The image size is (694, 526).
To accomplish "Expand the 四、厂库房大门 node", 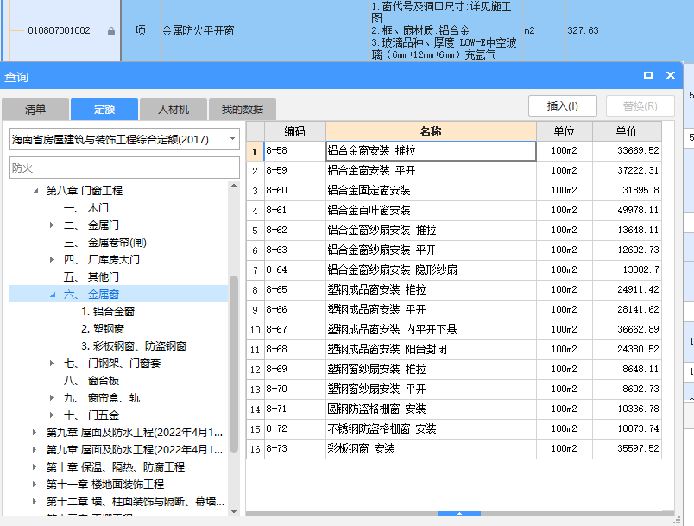I will tap(52, 260).
